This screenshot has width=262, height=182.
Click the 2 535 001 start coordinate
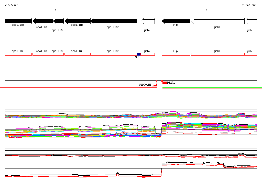pyautogui.click(x=12, y=5)
